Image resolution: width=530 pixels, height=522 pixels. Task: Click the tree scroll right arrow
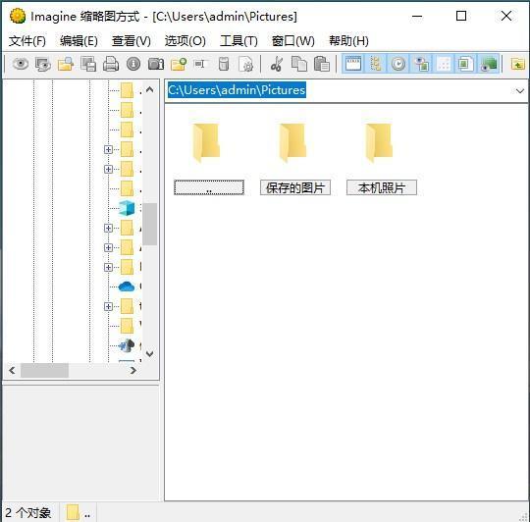(x=133, y=371)
